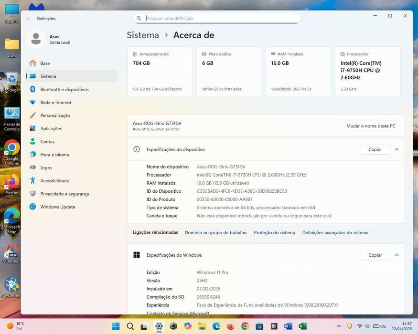Image resolution: width=418 pixels, height=334 pixels.
Task: Open Bluetooth e dispositivos settings
Action: [x=72, y=90]
